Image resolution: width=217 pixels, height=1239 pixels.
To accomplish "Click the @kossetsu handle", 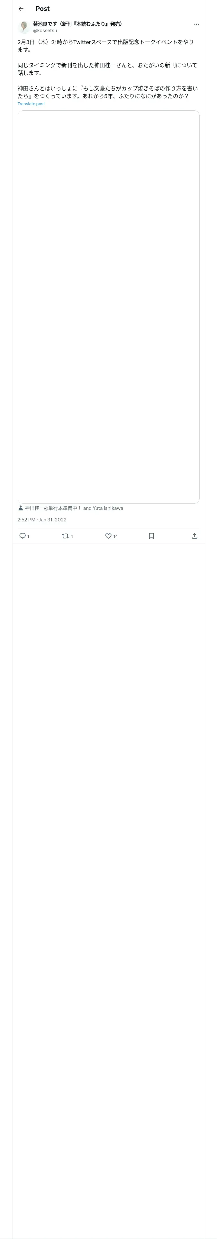I will [45, 31].
